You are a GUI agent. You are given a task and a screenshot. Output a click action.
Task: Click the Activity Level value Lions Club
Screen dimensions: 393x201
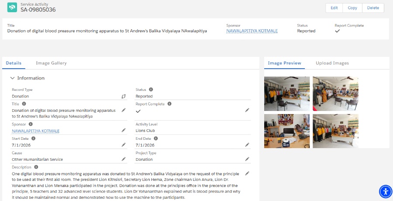[145, 131]
